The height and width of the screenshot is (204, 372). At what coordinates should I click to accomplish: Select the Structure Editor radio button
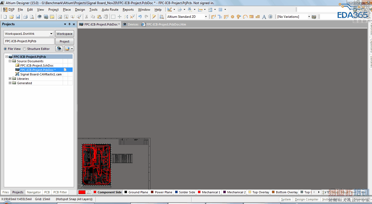24,49
